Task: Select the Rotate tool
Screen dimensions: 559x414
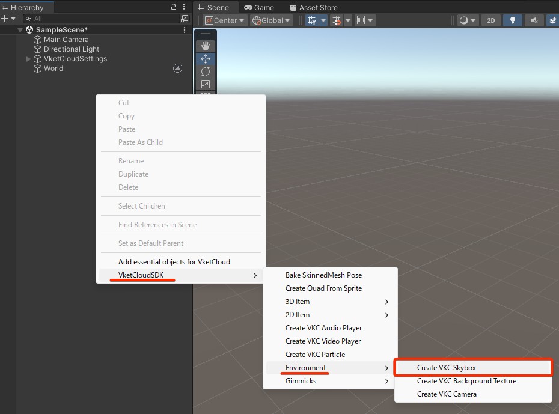Action: [x=206, y=72]
